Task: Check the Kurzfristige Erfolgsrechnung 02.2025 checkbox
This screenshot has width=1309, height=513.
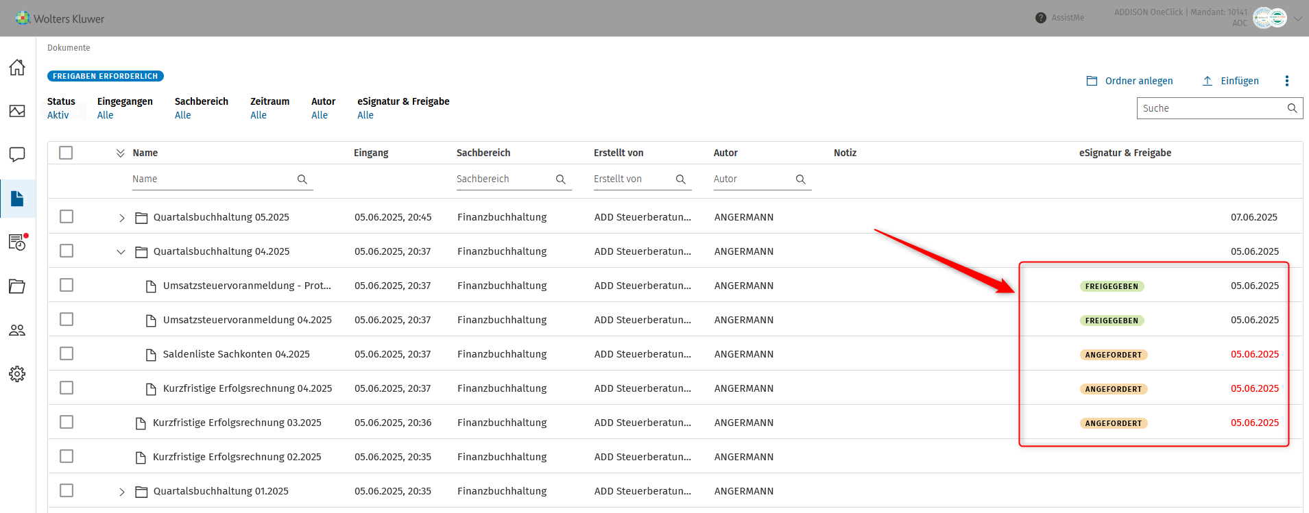Action: click(67, 456)
